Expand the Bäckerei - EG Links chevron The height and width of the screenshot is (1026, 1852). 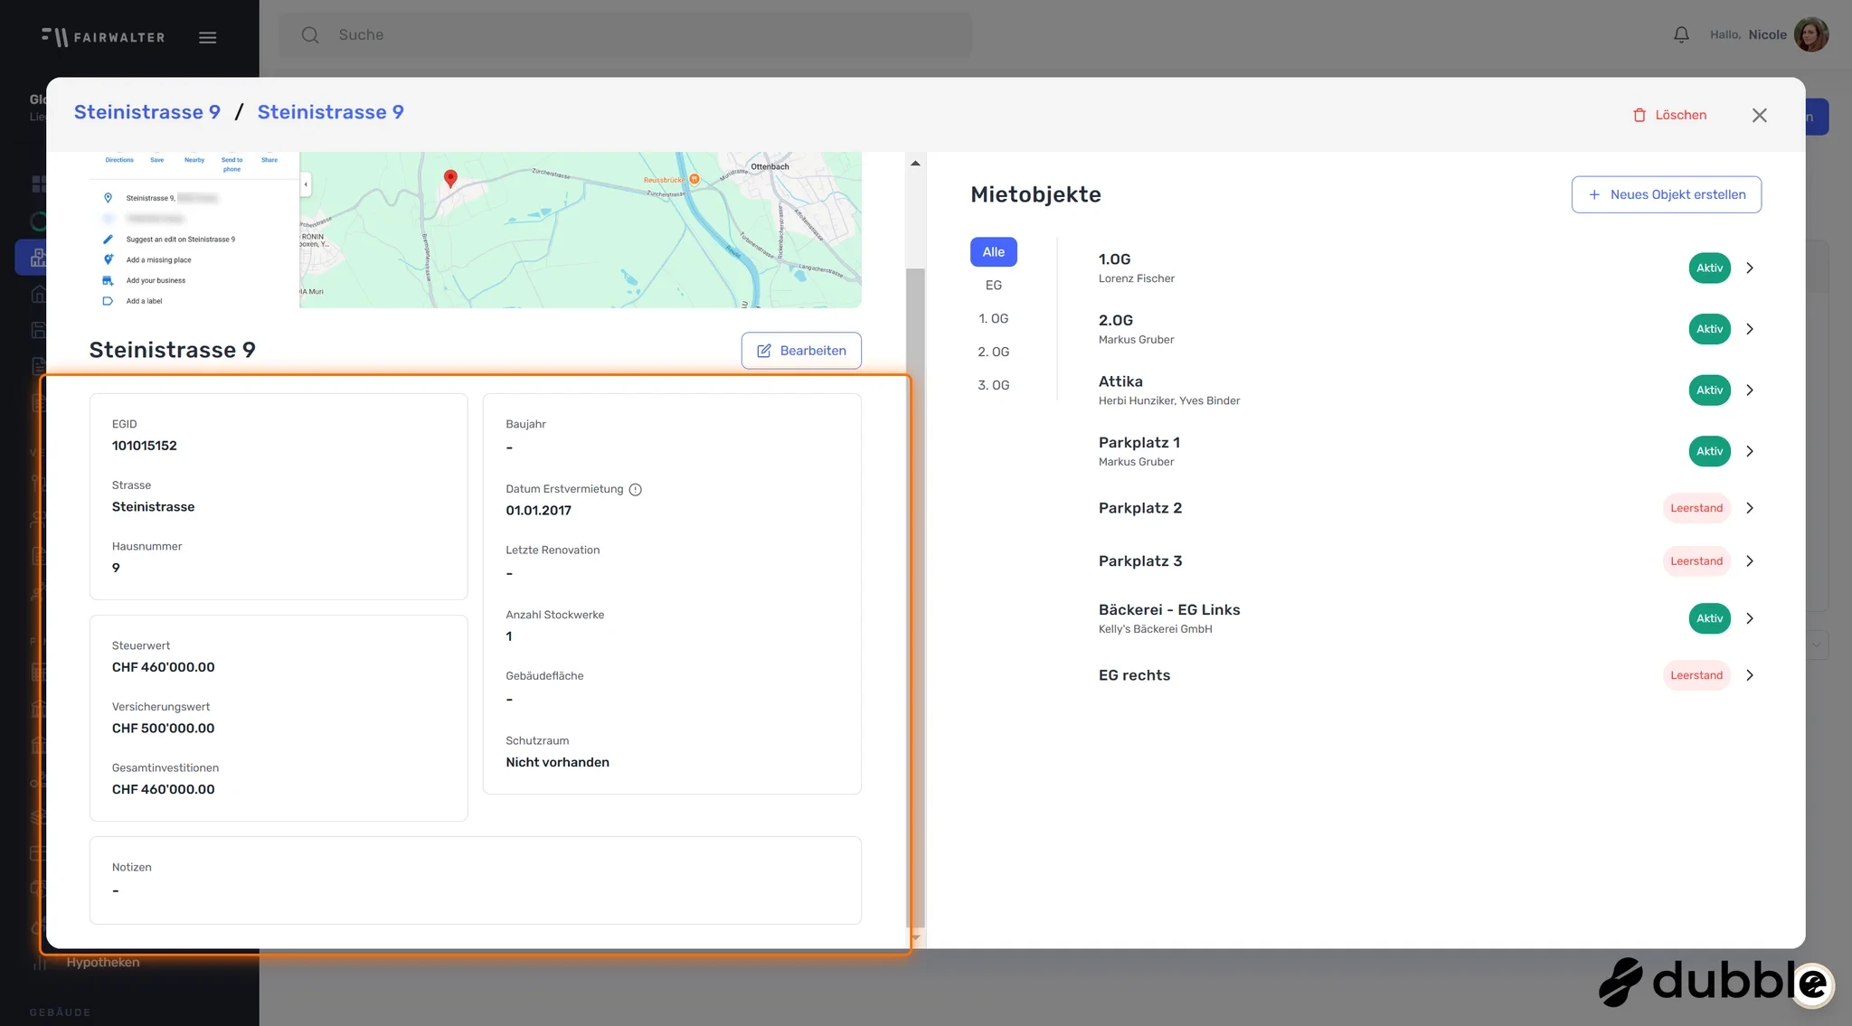coord(1750,618)
